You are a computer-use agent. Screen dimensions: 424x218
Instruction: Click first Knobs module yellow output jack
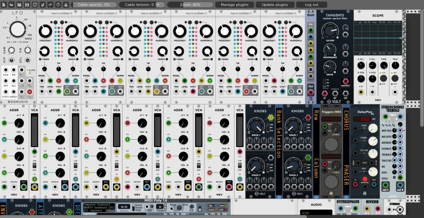[x=271, y=118]
